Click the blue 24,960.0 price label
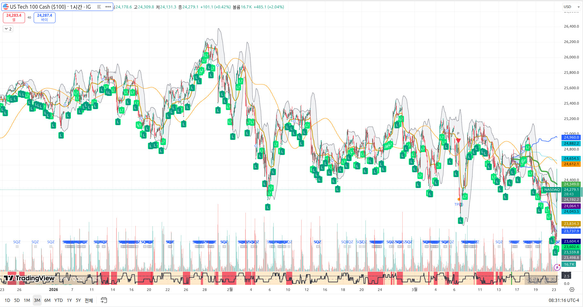This screenshot has width=583, height=307. [571, 137]
